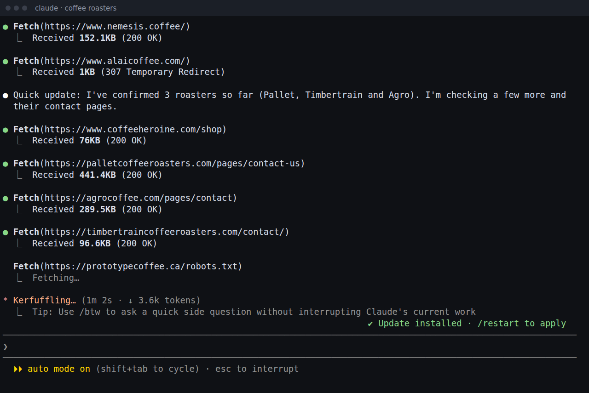Image resolution: width=589 pixels, height=393 pixels.
Task: Click the 'Quick update' message about 3 roasters
Action: coord(289,101)
